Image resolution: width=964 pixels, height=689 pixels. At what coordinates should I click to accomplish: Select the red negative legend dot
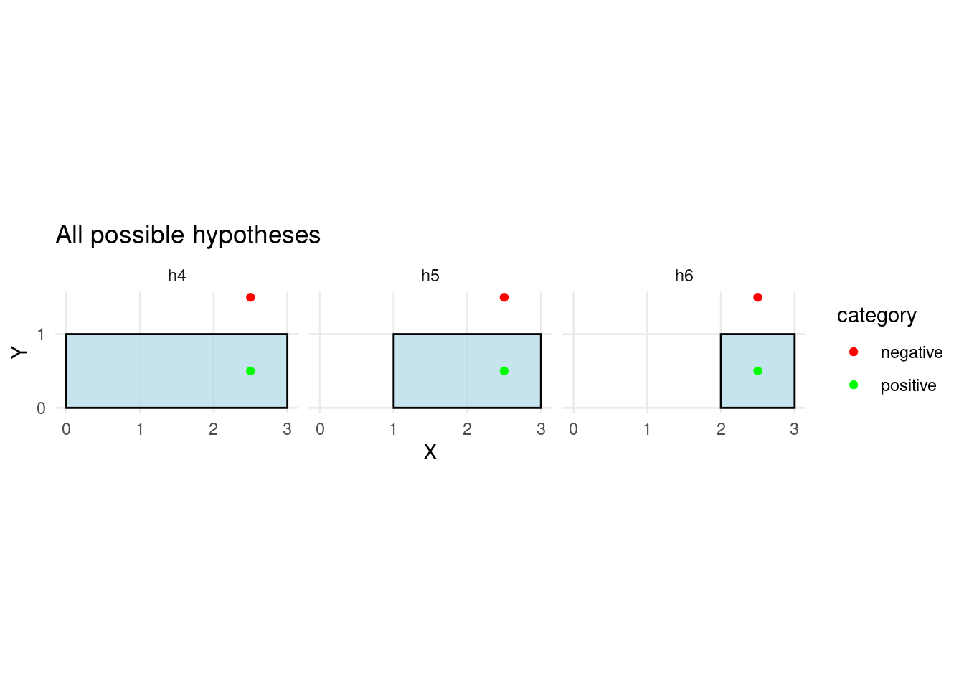click(854, 352)
